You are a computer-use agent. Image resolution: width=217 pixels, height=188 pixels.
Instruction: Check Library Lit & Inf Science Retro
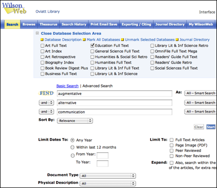tap(152, 45)
